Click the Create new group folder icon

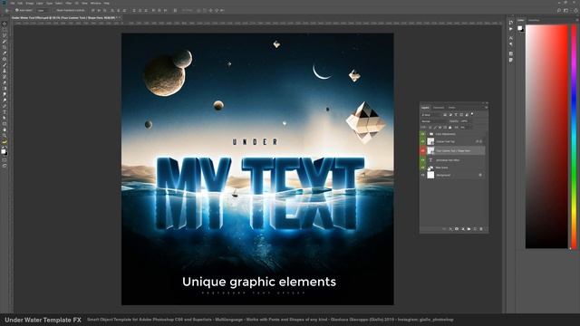[x=469, y=229]
